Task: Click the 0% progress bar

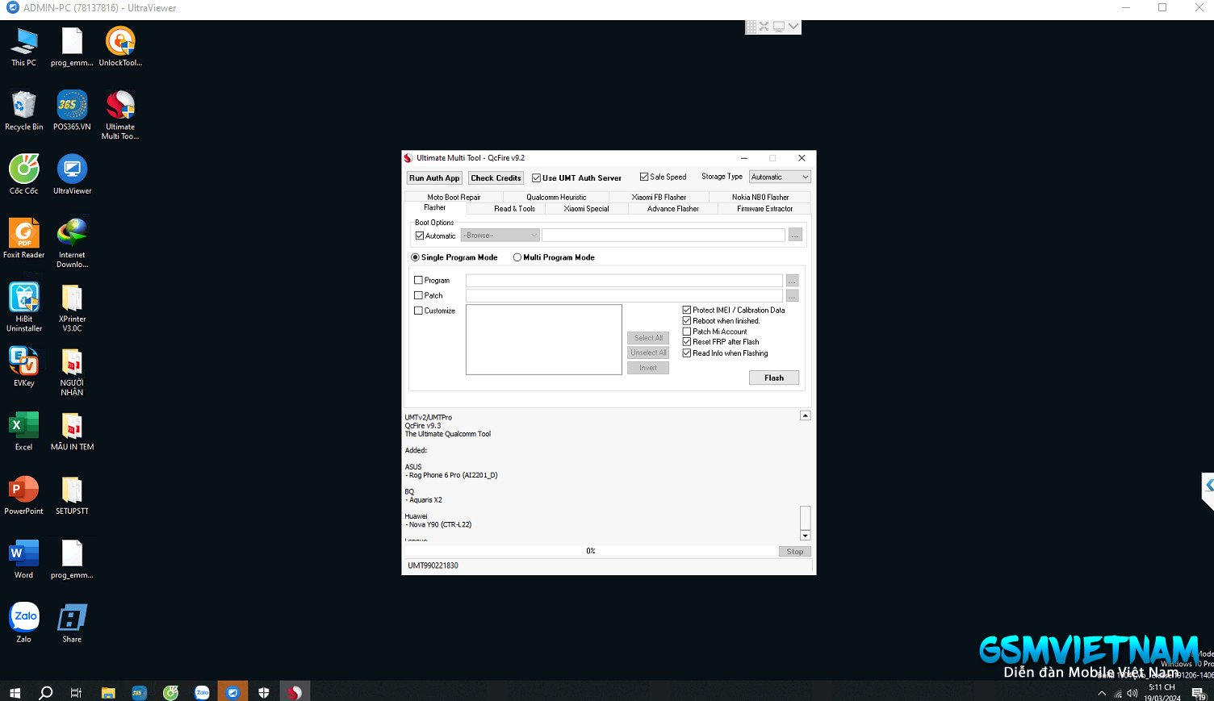Action: [590, 551]
